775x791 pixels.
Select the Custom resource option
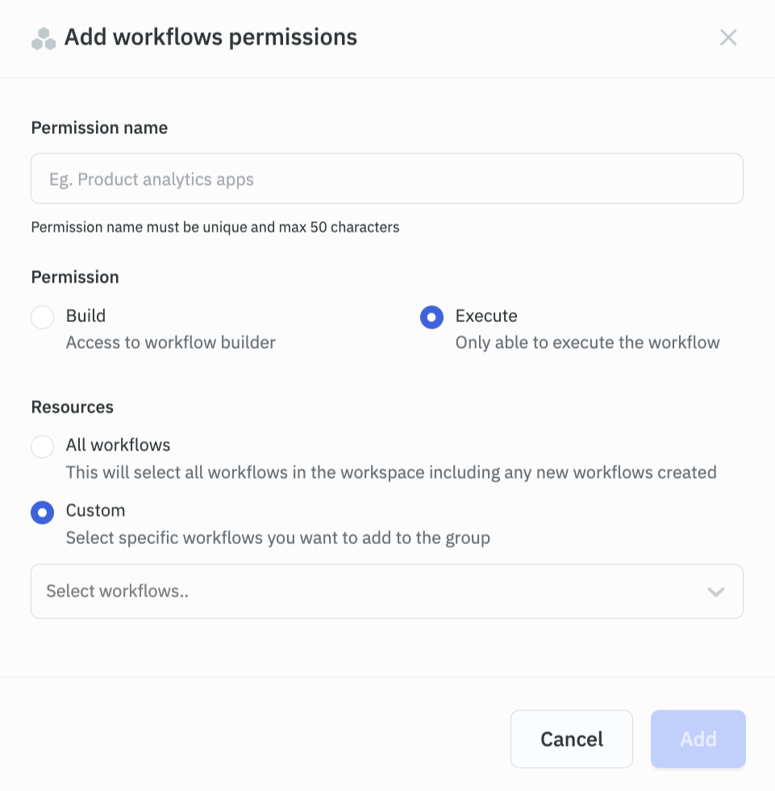(x=42, y=512)
